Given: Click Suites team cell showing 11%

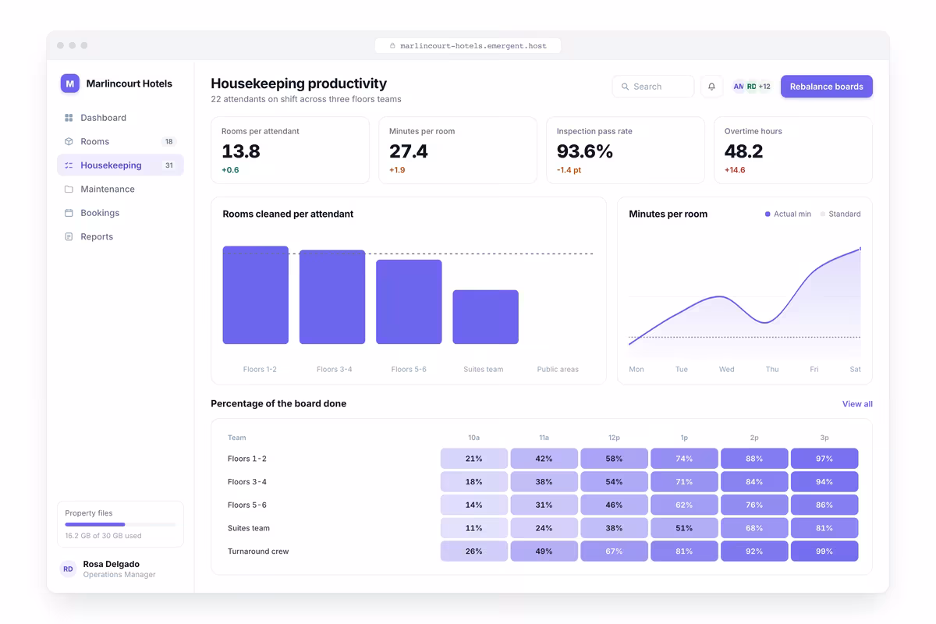Looking at the screenshot, I should click(473, 528).
